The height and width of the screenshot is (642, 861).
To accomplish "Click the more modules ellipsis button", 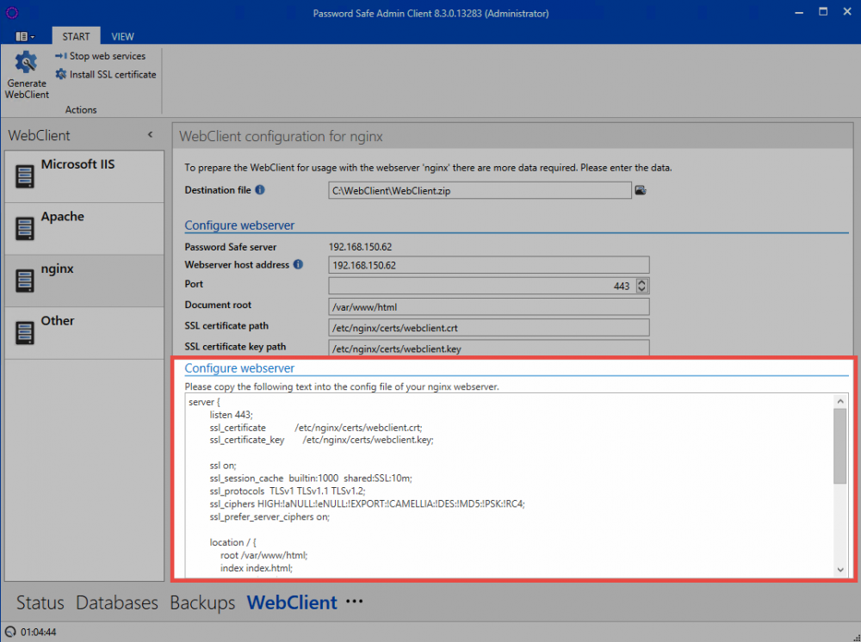I will [x=355, y=602].
